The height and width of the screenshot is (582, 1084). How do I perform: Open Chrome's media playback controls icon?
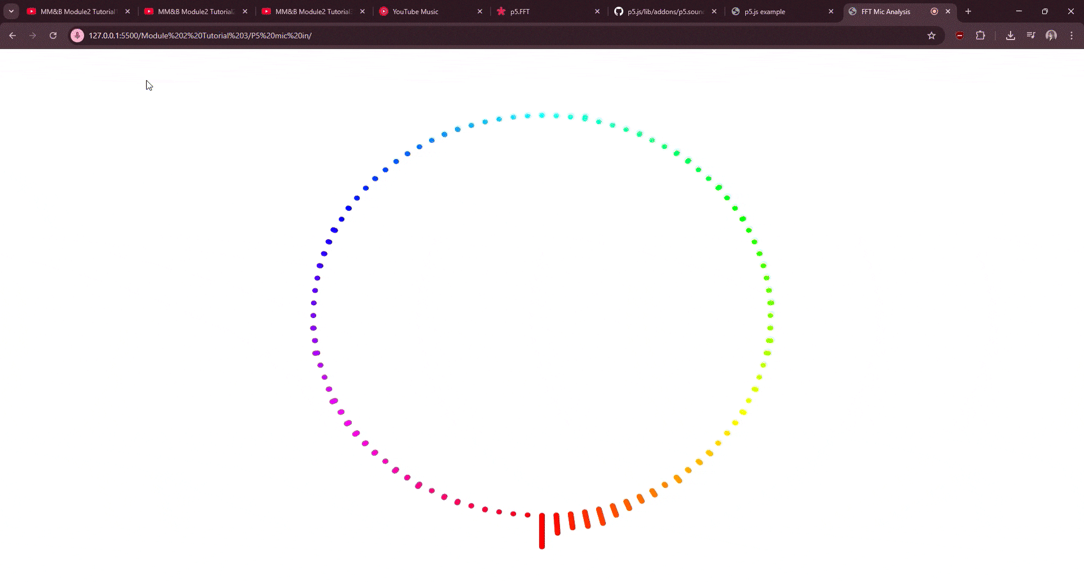(x=1030, y=35)
